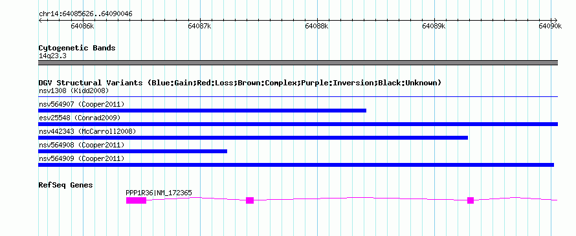
Task: Select the DGV Structural Variants track title
Action: point(240,83)
